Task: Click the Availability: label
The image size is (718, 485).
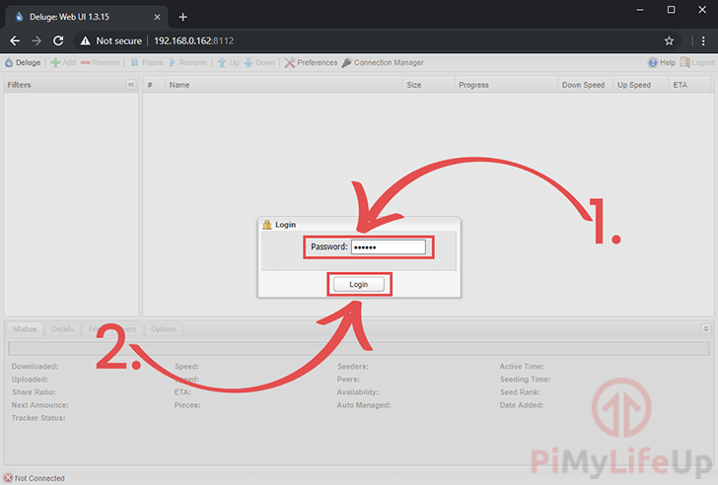Action: 358,392
